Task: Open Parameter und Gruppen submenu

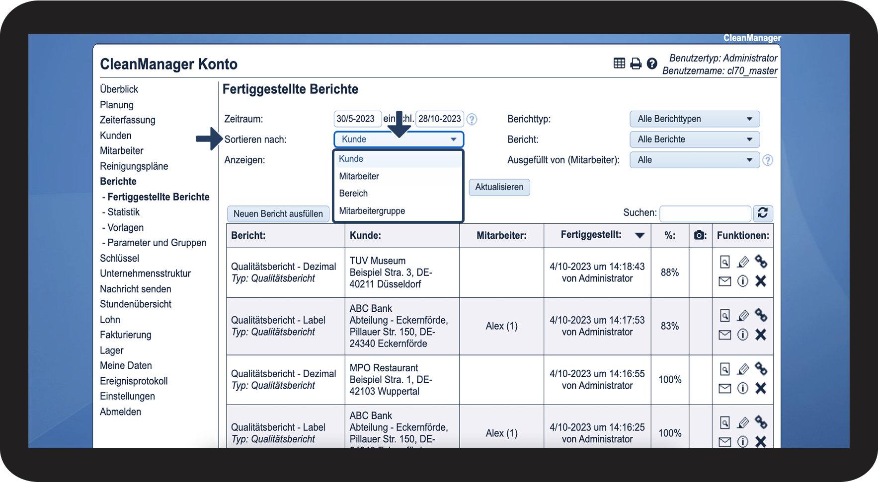Action: point(157,243)
